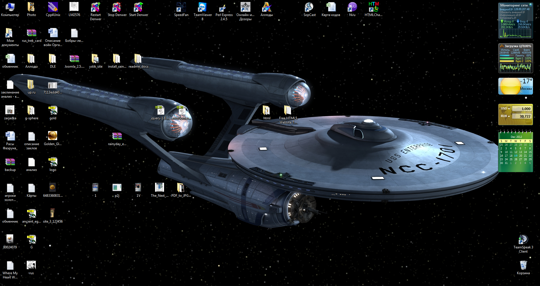Select the jquery-1.8 script file icon

click(x=160, y=113)
